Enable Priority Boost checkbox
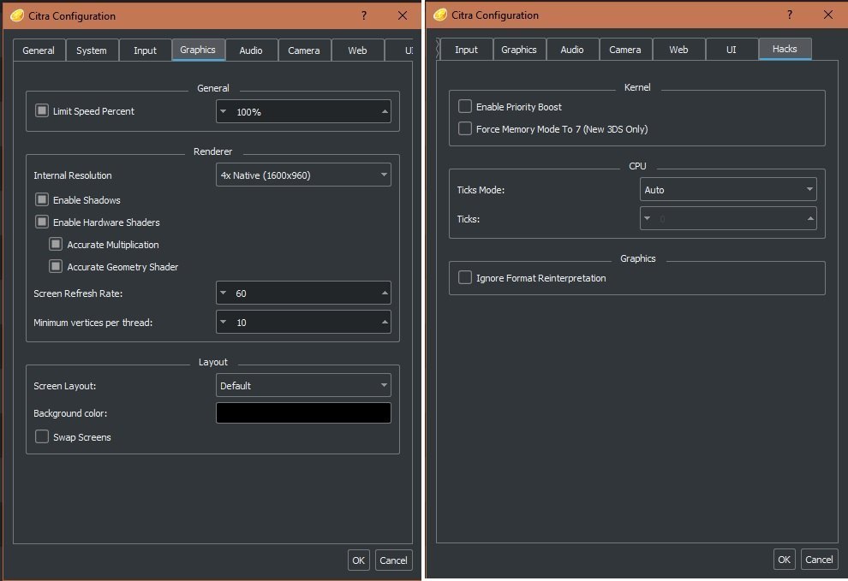The image size is (848, 581). 464,106
